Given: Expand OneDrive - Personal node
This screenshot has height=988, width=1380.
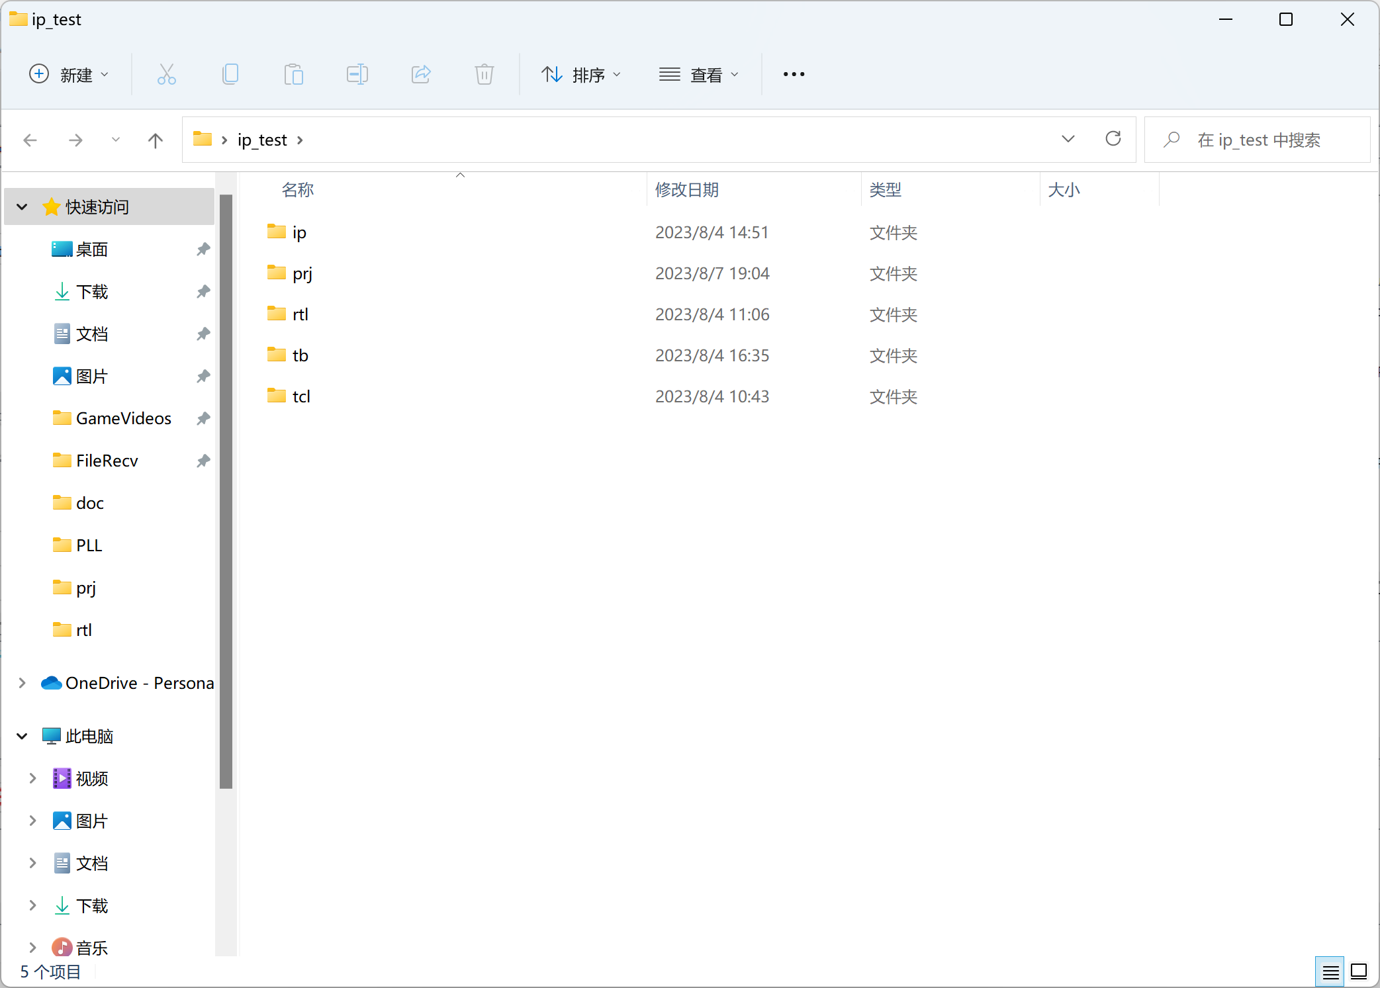Looking at the screenshot, I should pyautogui.click(x=22, y=684).
